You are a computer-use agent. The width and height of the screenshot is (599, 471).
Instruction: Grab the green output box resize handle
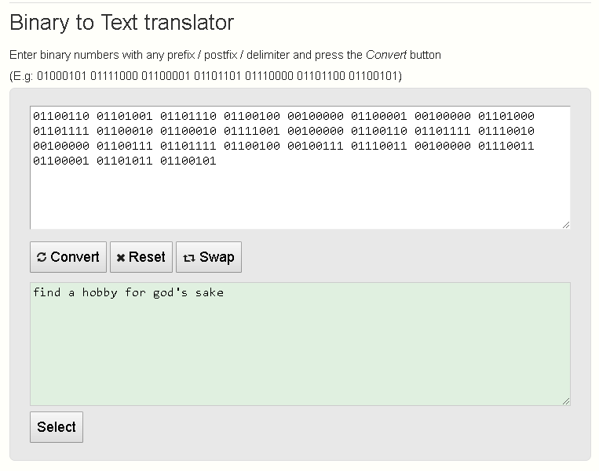pos(566,401)
